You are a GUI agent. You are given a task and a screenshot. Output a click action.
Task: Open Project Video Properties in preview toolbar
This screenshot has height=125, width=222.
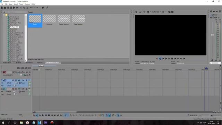point(136,12)
